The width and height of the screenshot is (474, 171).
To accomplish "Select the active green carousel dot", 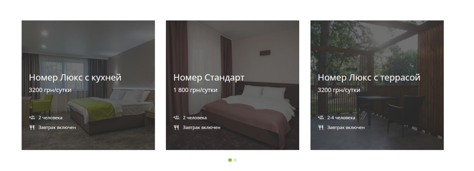I will (230, 160).
